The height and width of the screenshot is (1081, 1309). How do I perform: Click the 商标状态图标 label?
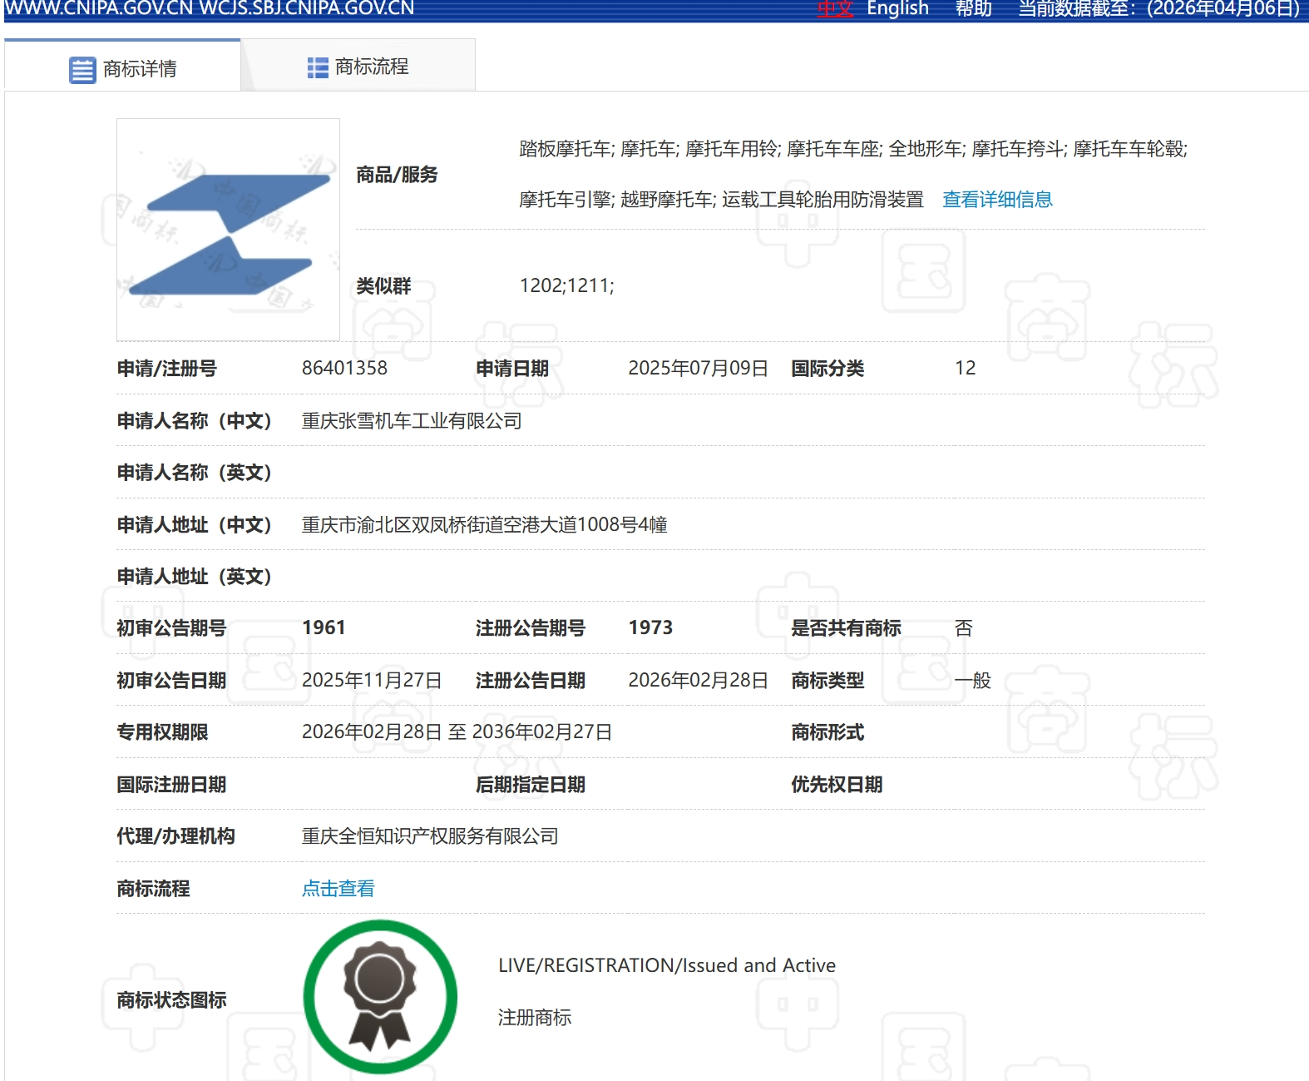pos(171,1000)
